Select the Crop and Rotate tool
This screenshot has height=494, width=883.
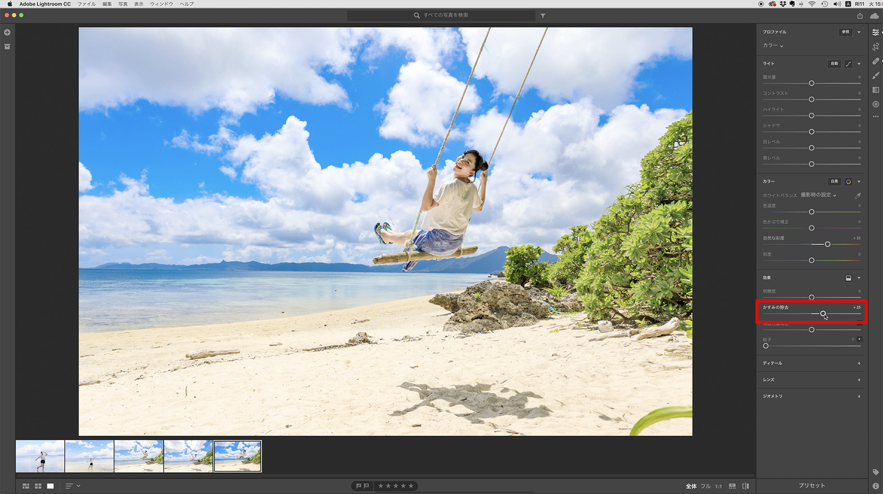coord(876,47)
